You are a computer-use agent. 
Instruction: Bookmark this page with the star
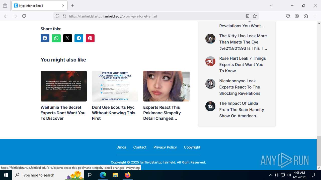tap(255, 16)
